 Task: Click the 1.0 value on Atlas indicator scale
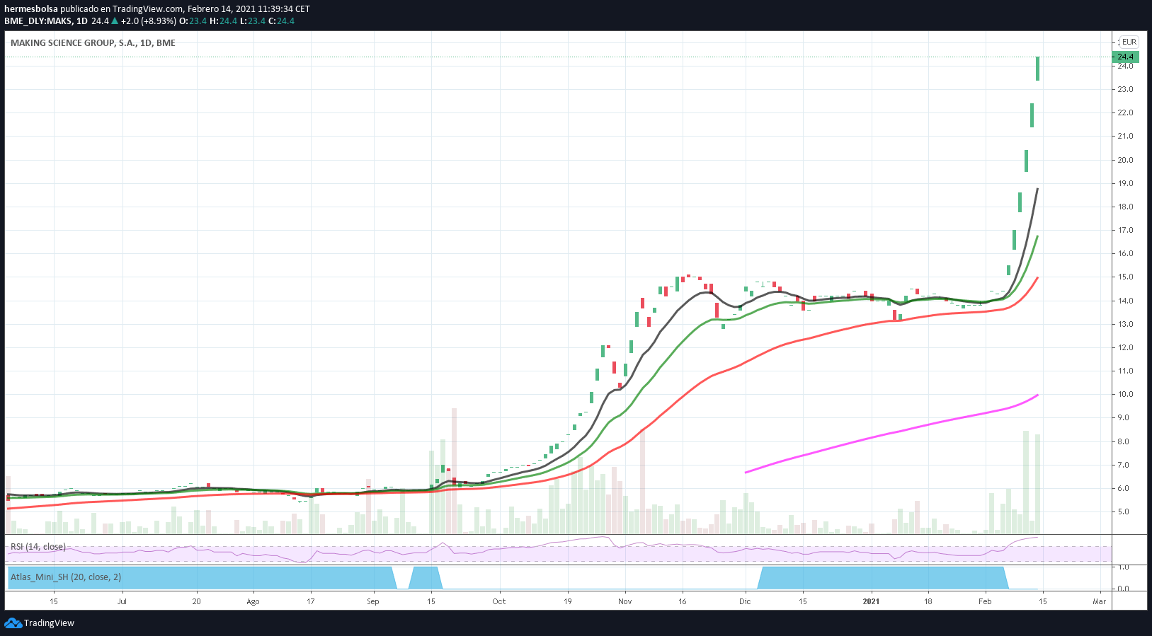coord(1123,567)
